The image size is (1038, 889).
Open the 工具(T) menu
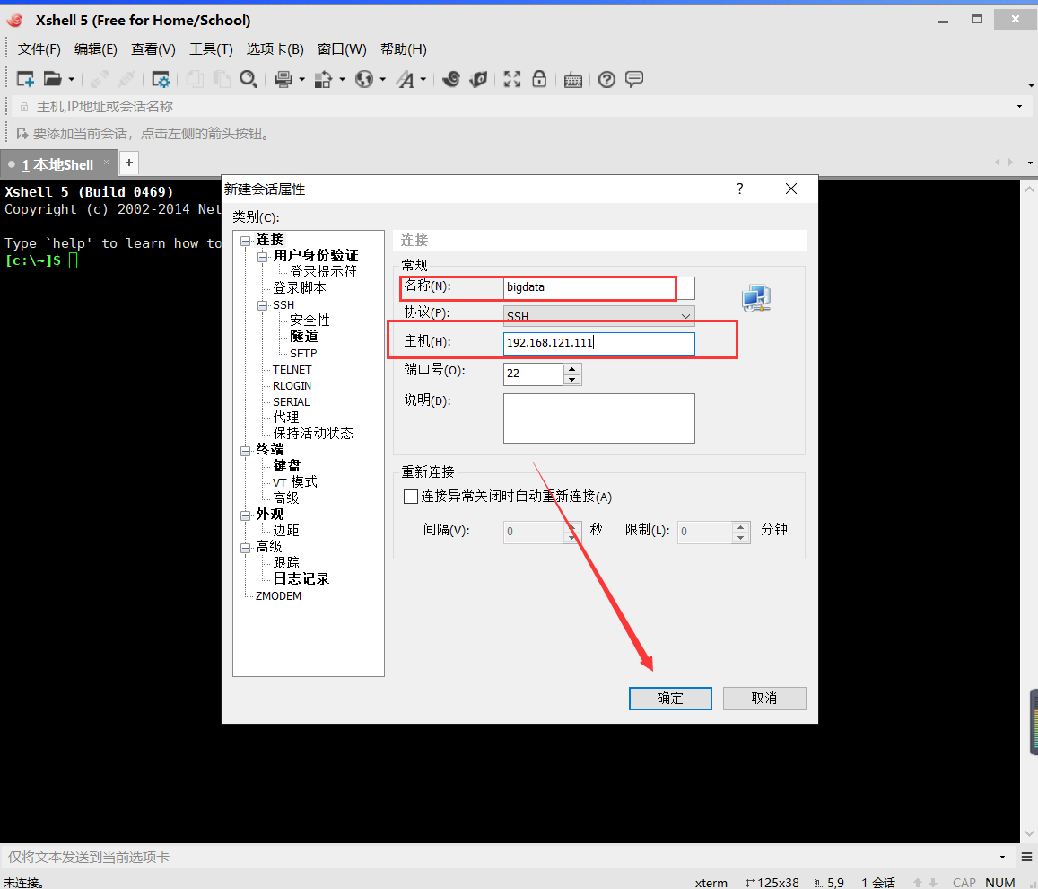(211, 49)
